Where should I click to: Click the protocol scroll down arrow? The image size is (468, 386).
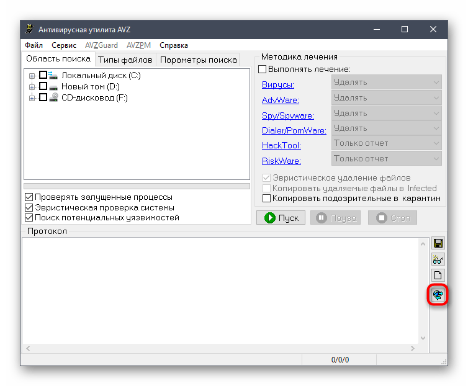point(423,338)
